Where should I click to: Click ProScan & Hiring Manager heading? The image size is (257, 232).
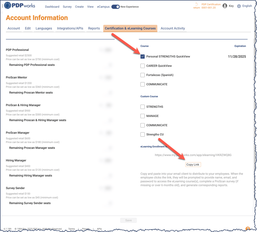[x=23, y=105]
